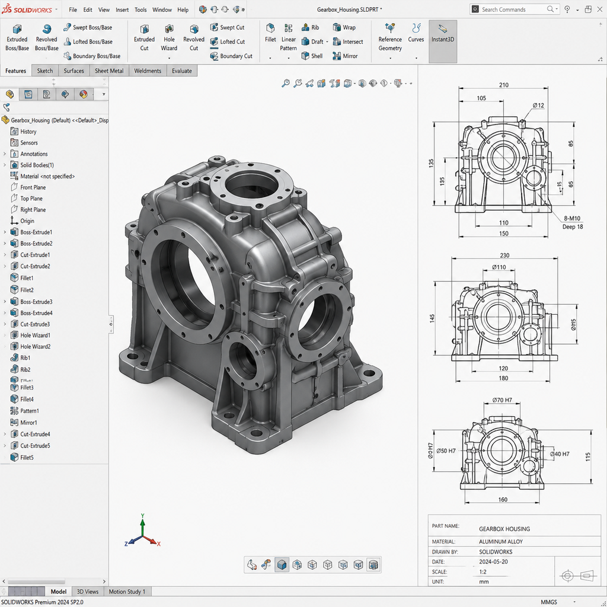This screenshot has height=607, width=607.
Task: Pick the Draft tool in the ribbon
Action: 312,41
